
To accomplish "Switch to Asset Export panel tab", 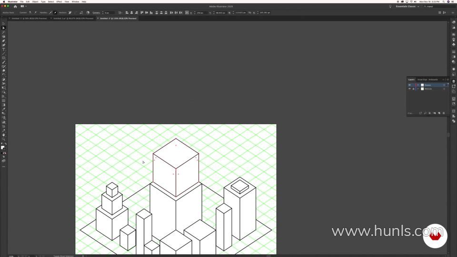I will tap(422, 79).
